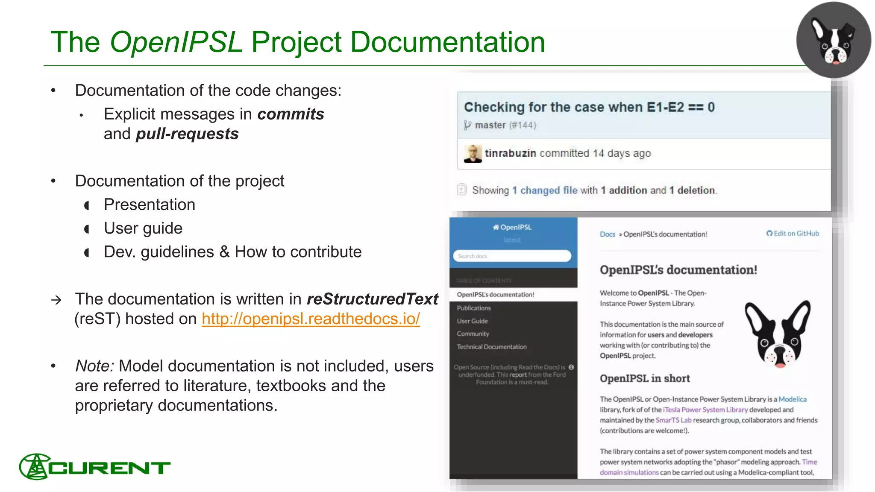This screenshot has height=492, width=875.
Task: Click the info icon beside Open Source notice
Action: 571,367
